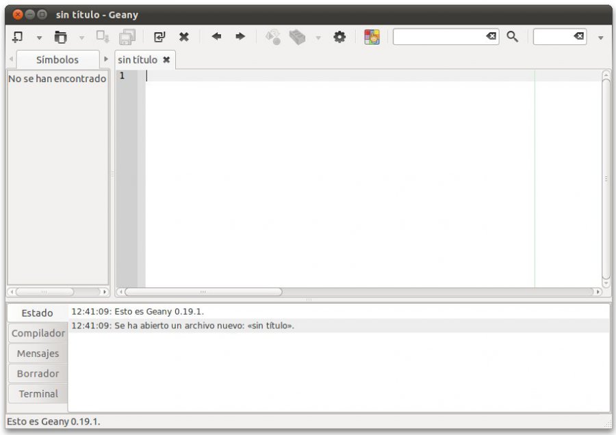
Task: Minimize the Geany window
Action: click(x=30, y=15)
